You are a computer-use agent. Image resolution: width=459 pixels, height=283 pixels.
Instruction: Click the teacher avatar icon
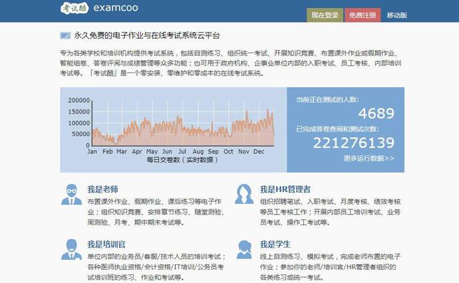pos(71,194)
